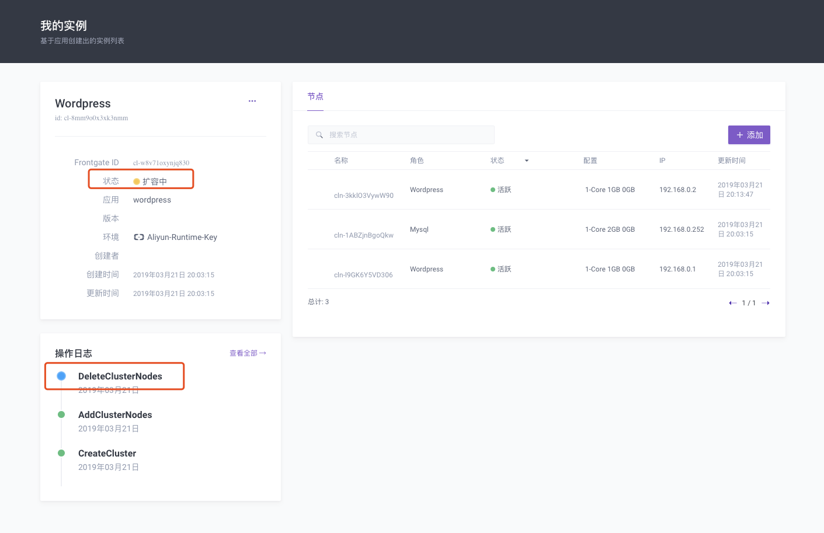
Task: Click inside the 搜索节点 search field
Action: click(x=403, y=134)
